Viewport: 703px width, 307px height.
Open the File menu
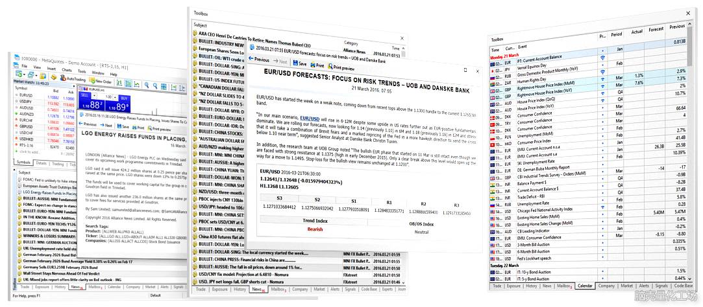click(24, 66)
